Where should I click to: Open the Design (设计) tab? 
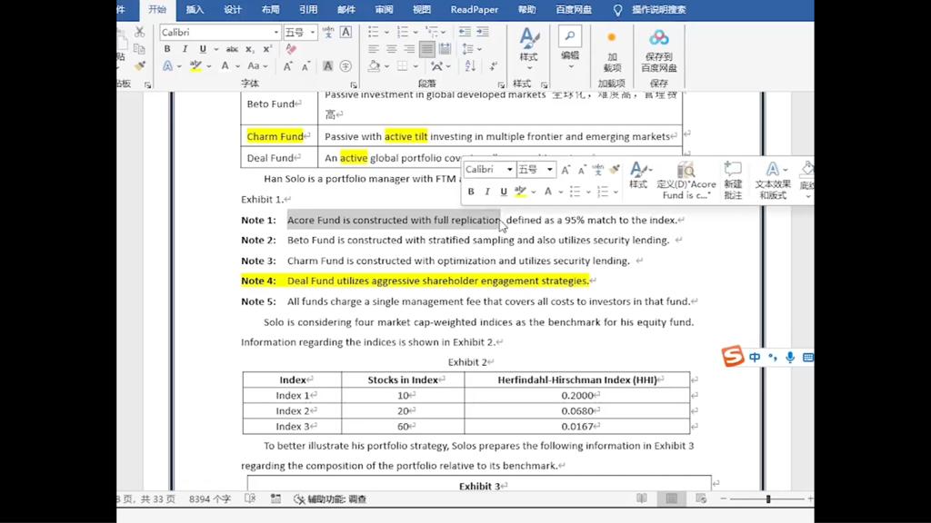(233, 9)
